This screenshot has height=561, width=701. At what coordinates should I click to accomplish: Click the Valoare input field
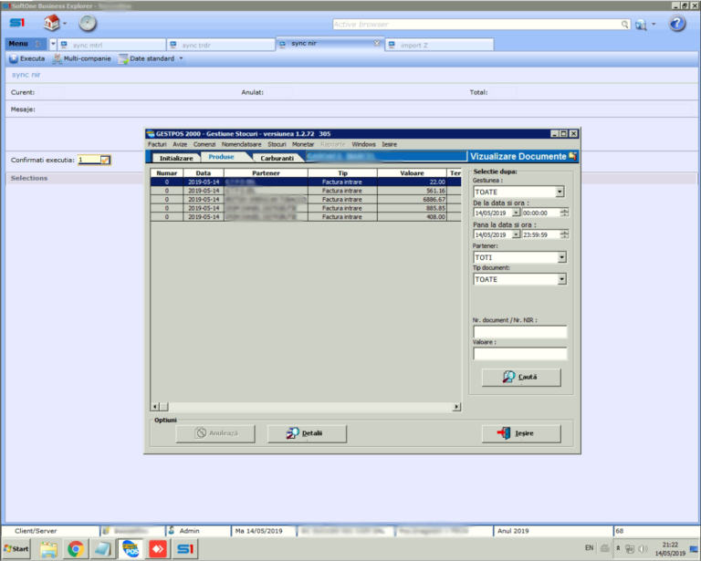click(x=519, y=353)
